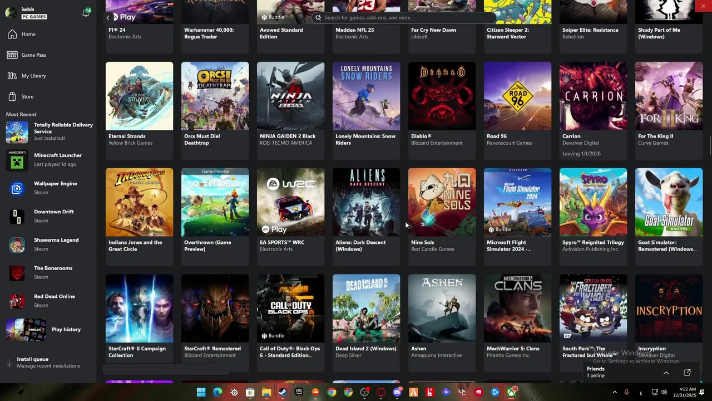Screen dimensions: 712x401
Task: Click the Sniper Elite: Resistance title
Action: pos(590,30)
